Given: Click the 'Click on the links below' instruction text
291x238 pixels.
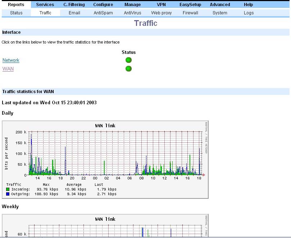Looking at the screenshot, I should click(x=60, y=42).
